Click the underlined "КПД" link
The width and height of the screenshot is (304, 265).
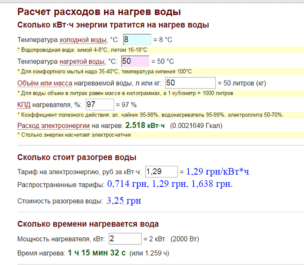(25, 105)
